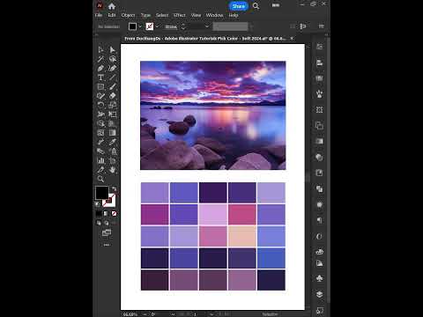
Task: Set paint type to Gradient
Action: click(x=107, y=214)
